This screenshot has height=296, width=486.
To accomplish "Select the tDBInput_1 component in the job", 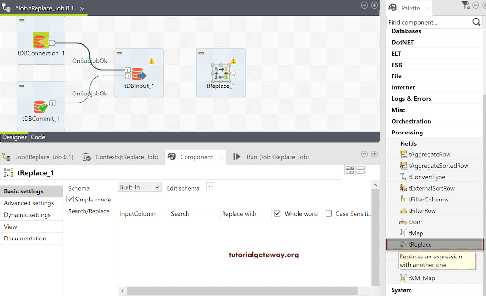I will [138, 74].
